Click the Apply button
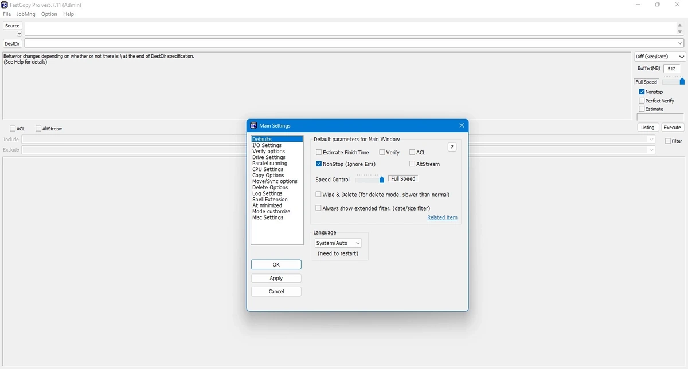Viewport: 688px width, 369px height. [276, 278]
